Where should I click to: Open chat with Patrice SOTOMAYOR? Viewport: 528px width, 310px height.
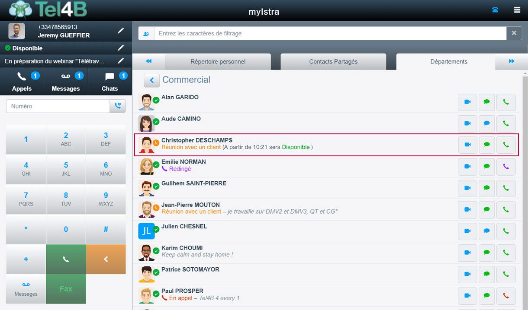pyautogui.click(x=487, y=275)
